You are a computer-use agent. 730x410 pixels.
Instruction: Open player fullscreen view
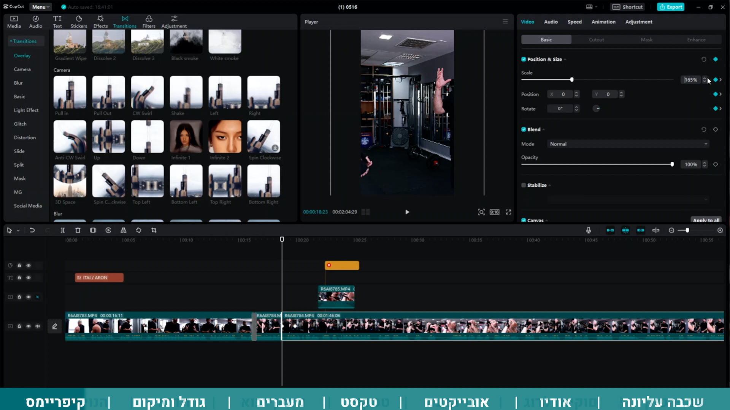(x=508, y=212)
